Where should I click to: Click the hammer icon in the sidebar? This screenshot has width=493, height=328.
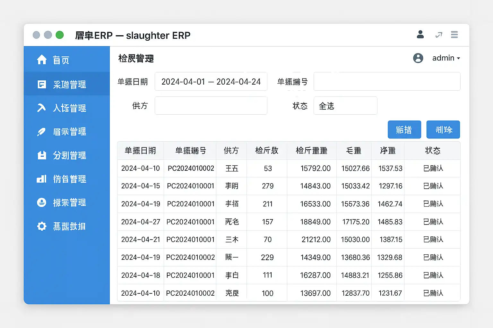click(x=41, y=108)
